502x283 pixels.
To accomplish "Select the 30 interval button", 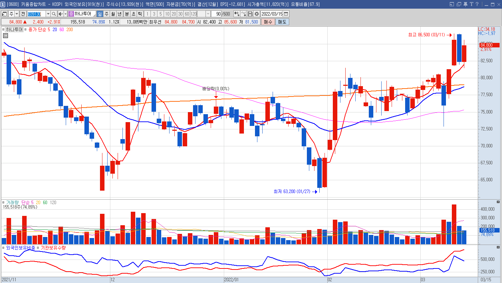I will (180, 14).
